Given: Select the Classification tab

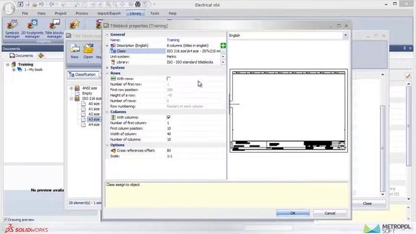Looking at the screenshot, I should [x=83, y=75].
